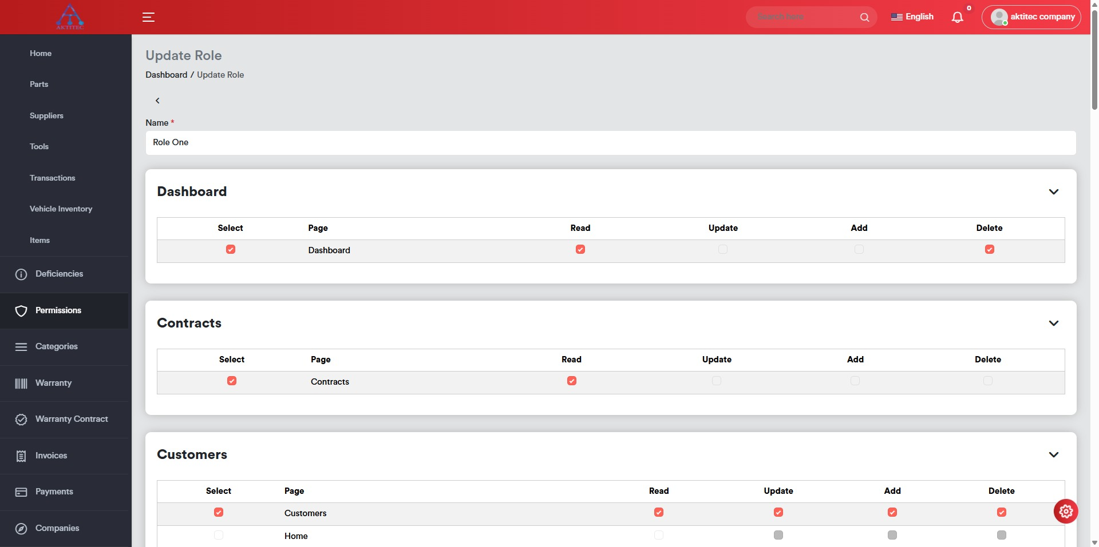This screenshot has height=547, width=1099.
Task: Click the user avatar icon
Action: click(x=999, y=17)
